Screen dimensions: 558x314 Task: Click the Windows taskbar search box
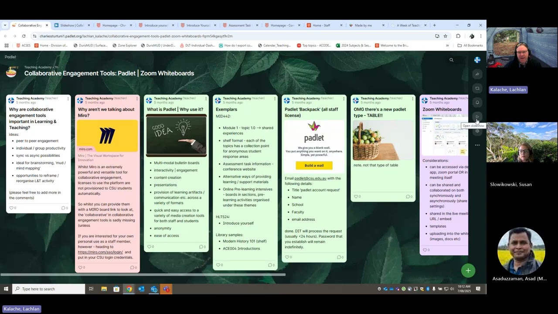tap(49, 289)
